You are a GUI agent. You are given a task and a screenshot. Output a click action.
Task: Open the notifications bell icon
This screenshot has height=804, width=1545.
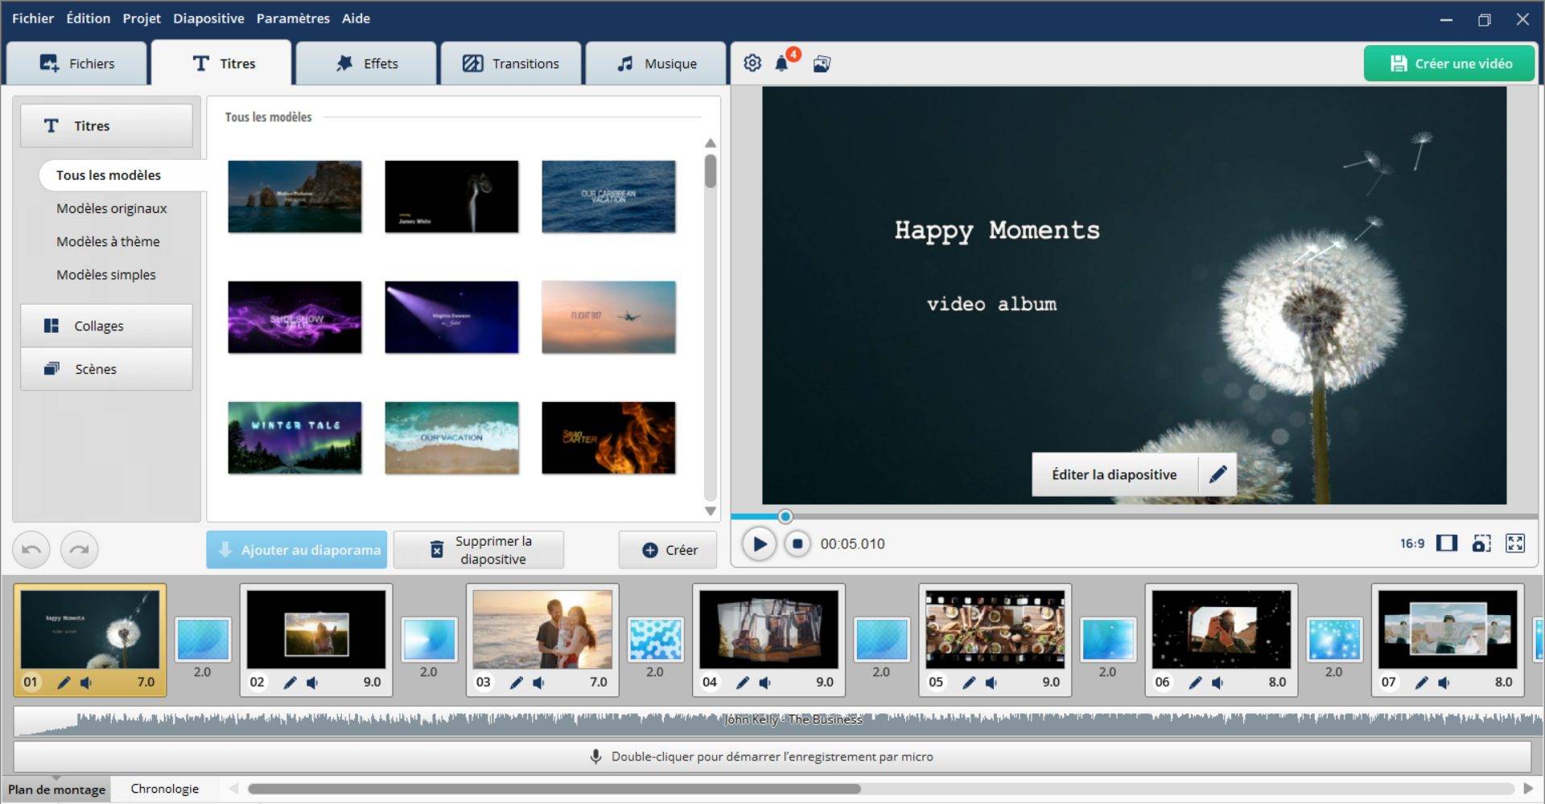[781, 64]
